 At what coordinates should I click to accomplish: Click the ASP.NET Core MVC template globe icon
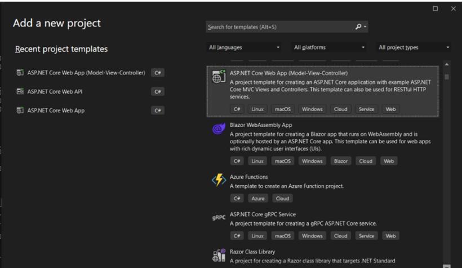tap(219, 76)
